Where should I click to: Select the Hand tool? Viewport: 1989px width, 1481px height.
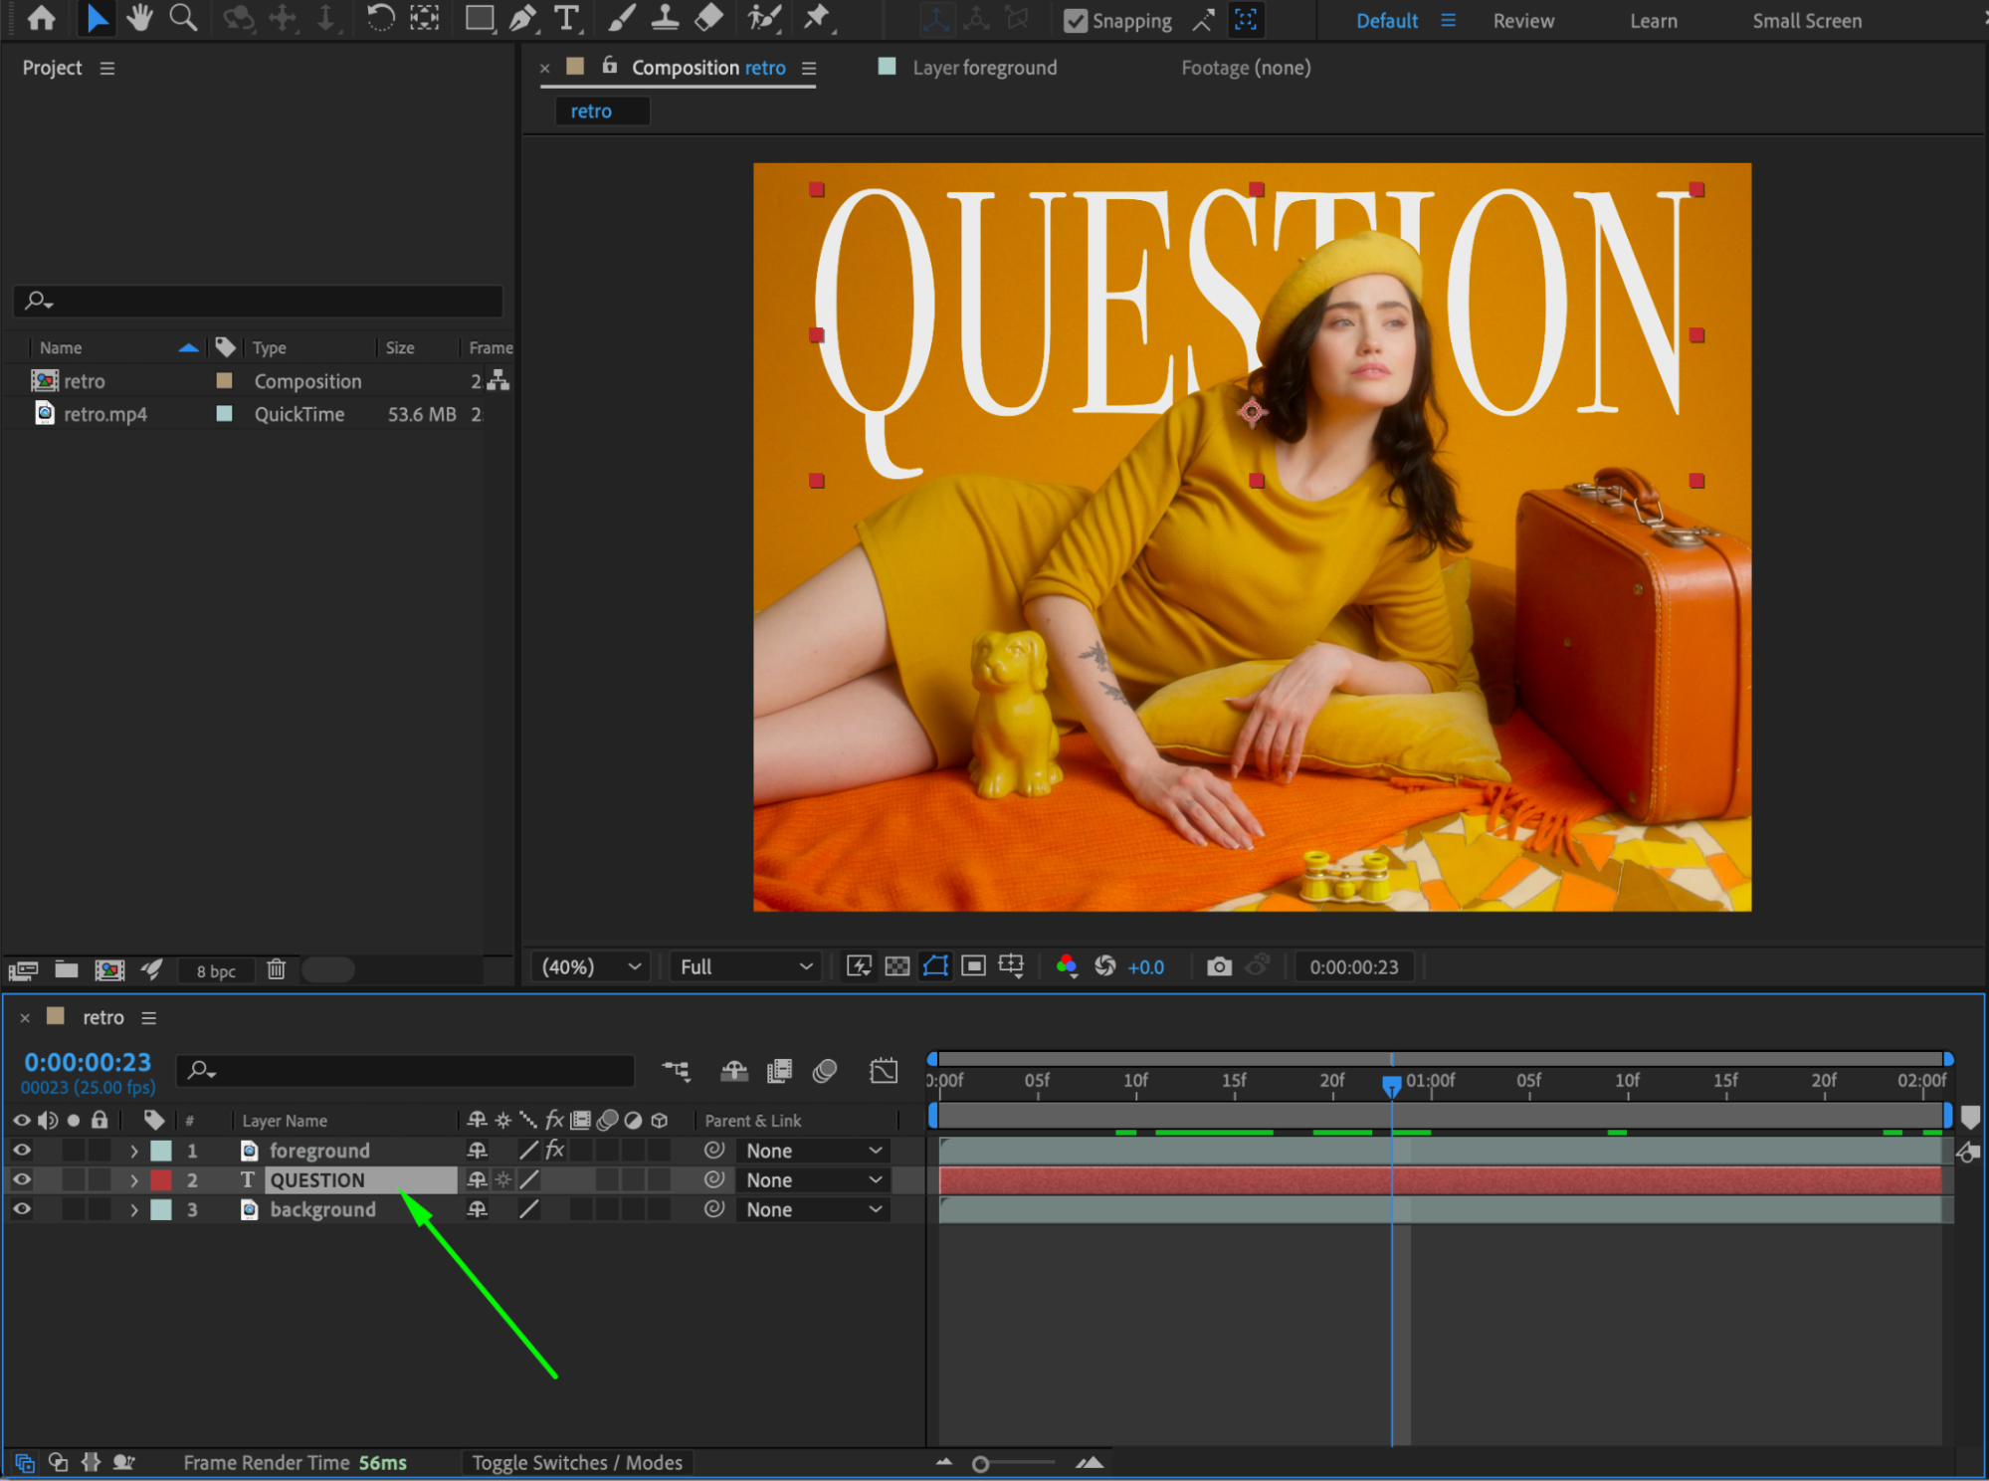point(139,18)
